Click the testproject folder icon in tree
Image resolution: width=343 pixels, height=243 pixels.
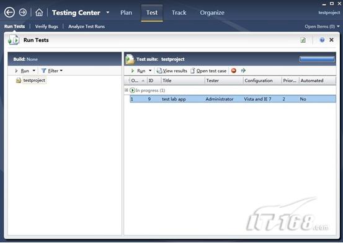[x=19, y=80]
